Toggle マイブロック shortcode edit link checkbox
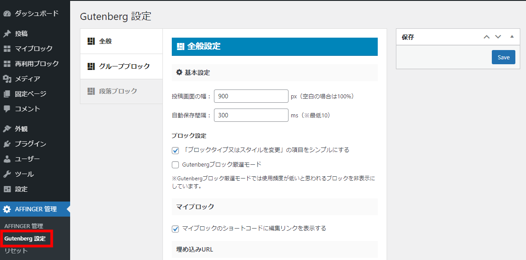The image size is (526, 260). coord(175,229)
